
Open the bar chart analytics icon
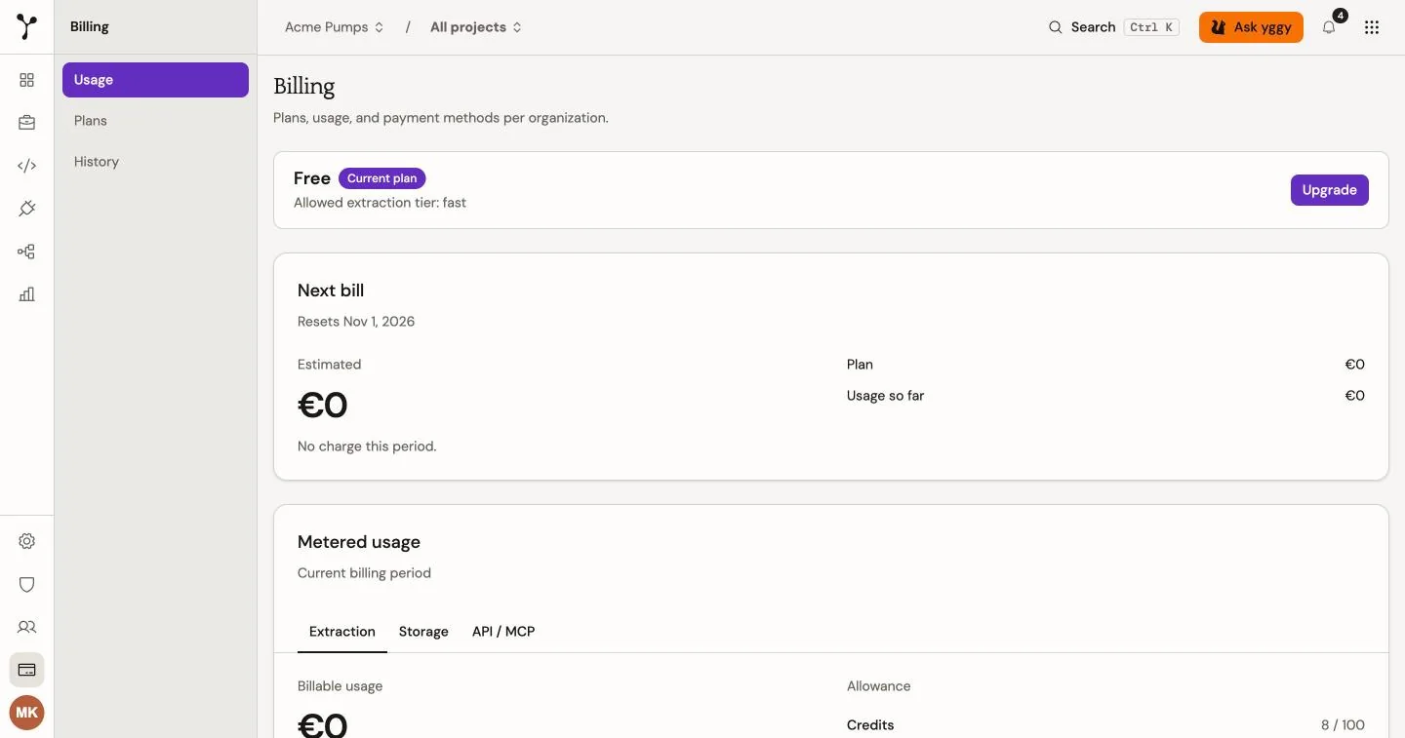tap(26, 294)
